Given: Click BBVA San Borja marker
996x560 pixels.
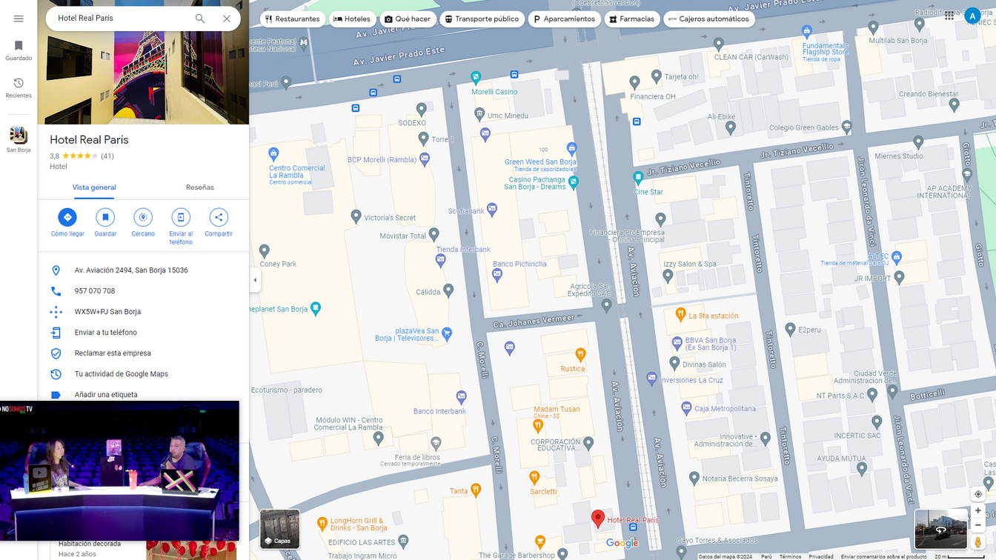Looking at the screenshot, I should (677, 342).
